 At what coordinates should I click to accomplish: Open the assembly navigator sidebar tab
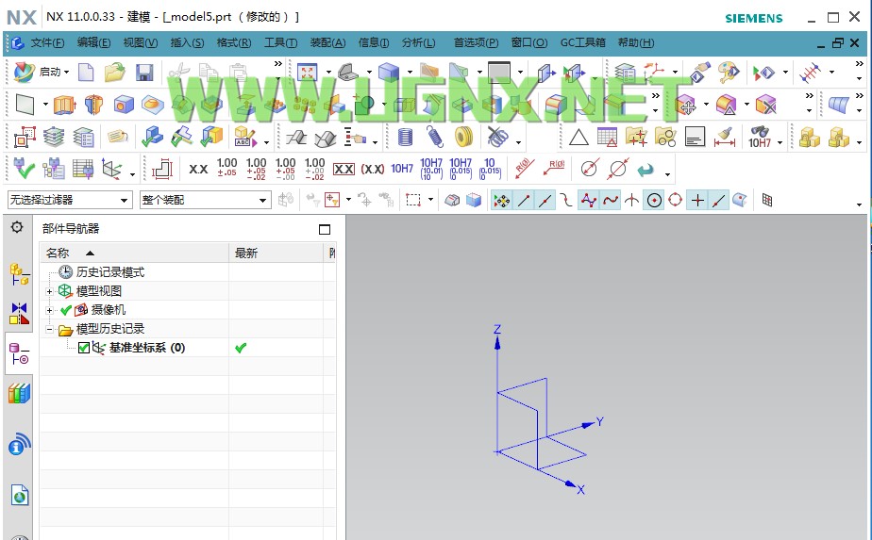[x=19, y=274]
